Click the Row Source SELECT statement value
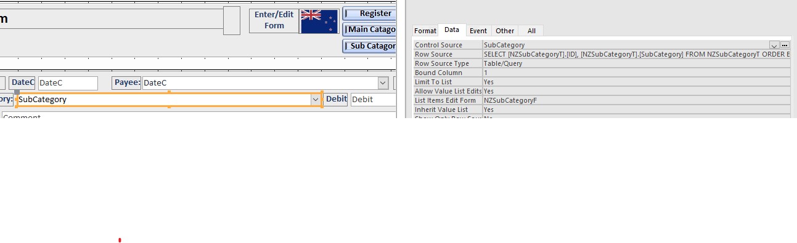The height and width of the screenshot is (243, 797). (636, 54)
